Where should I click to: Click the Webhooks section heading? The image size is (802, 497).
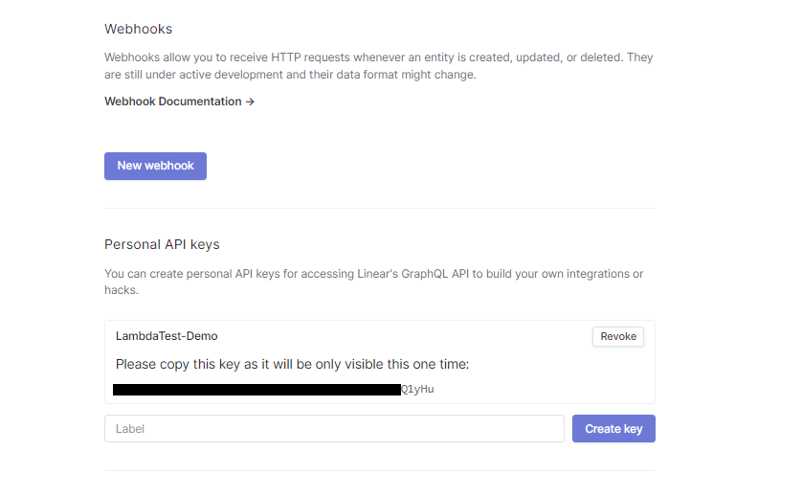138,30
